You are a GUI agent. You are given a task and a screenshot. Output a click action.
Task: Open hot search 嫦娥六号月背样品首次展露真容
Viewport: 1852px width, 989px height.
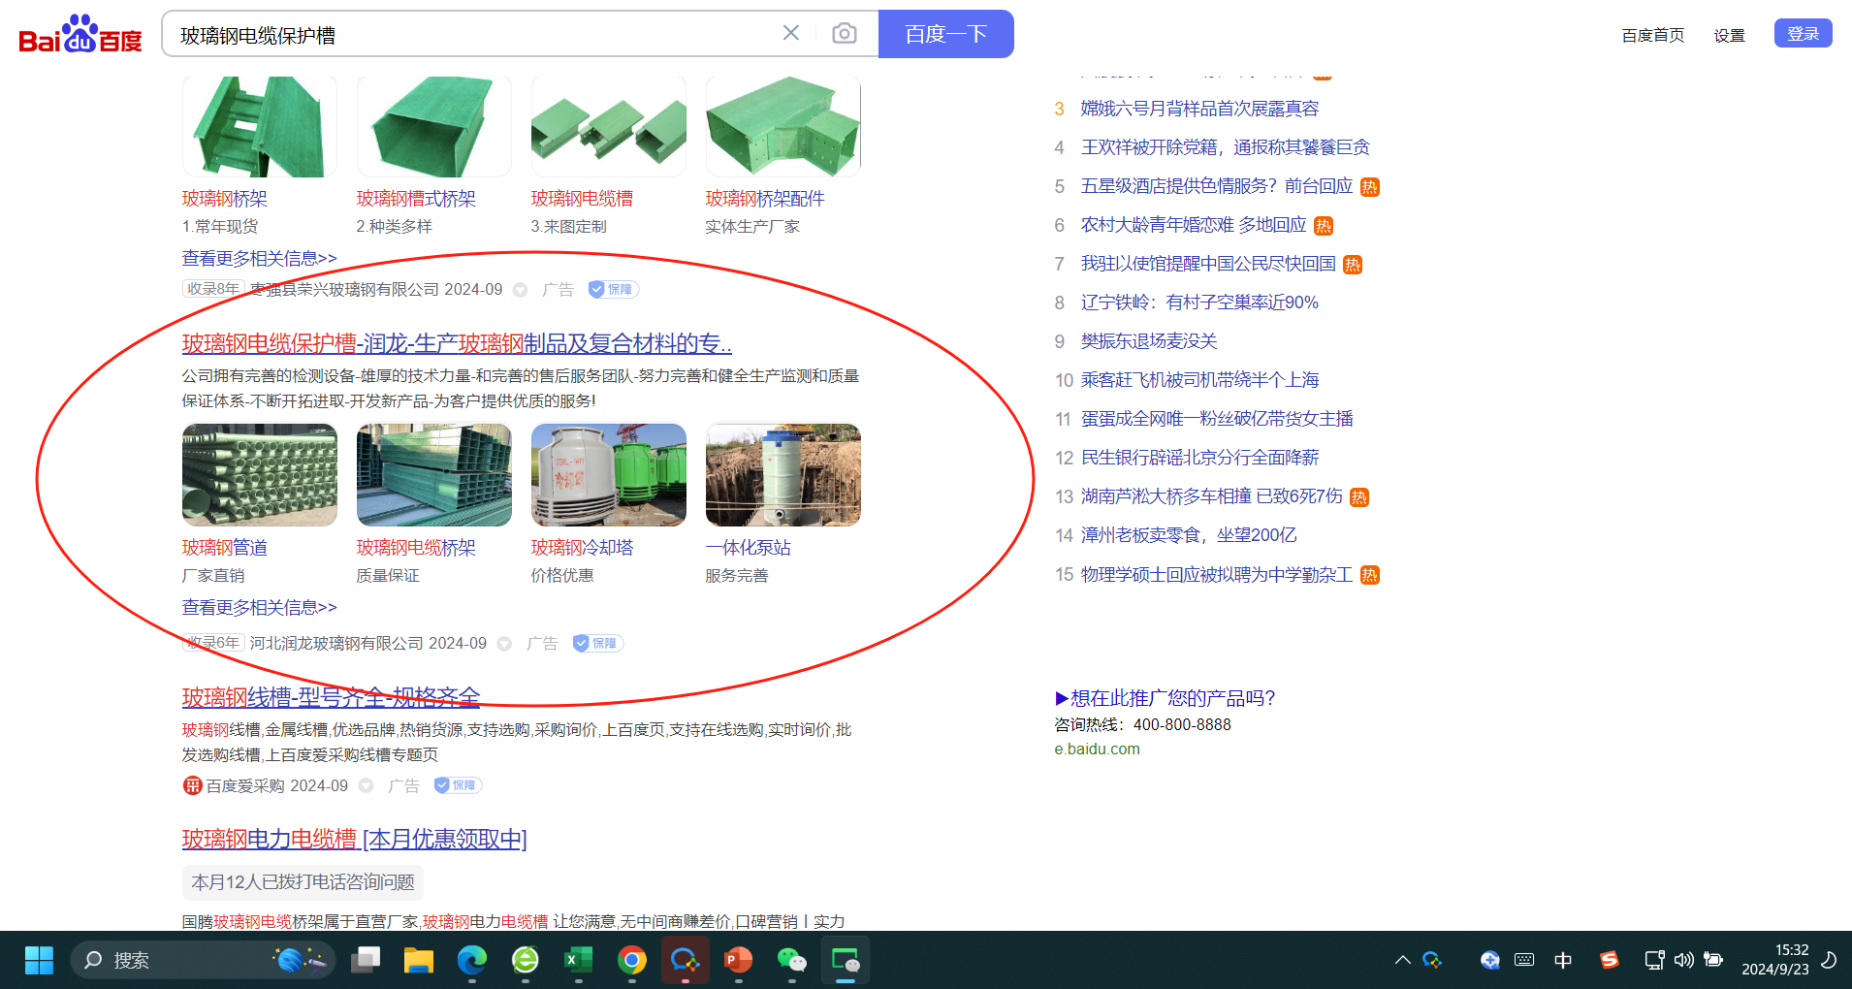pyautogui.click(x=1199, y=109)
